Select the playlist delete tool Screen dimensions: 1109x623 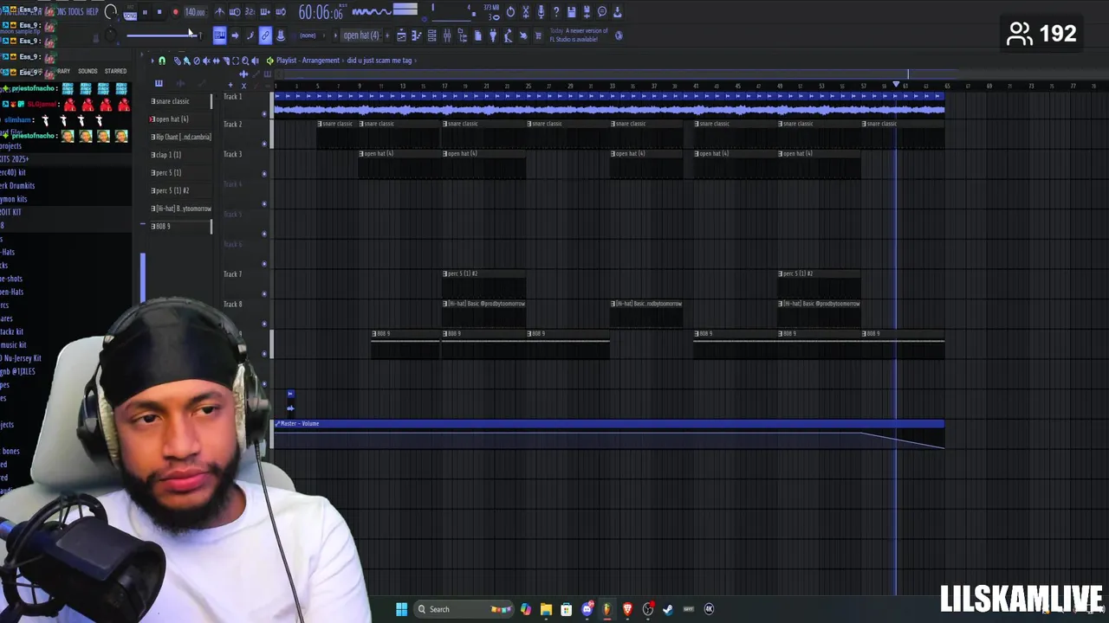tap(197, 61)
